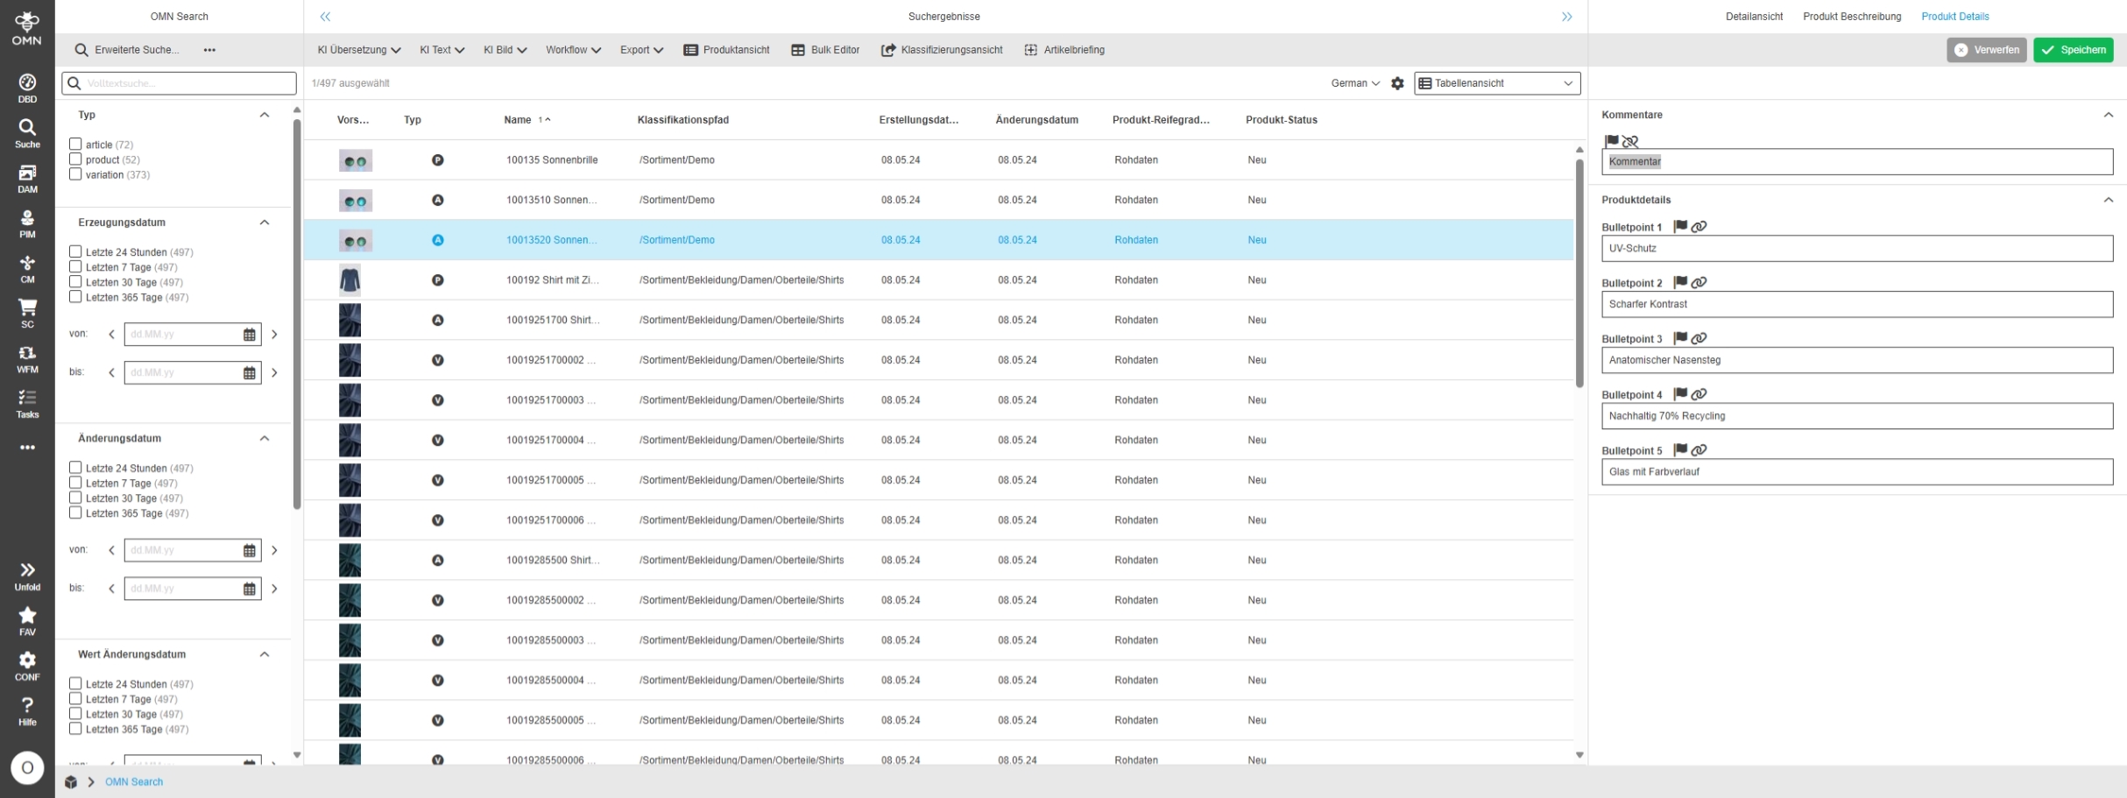The width and height of the screenshot is (2127, 798).
Task: Open the DAM module in sidebar
Action: 27,179
